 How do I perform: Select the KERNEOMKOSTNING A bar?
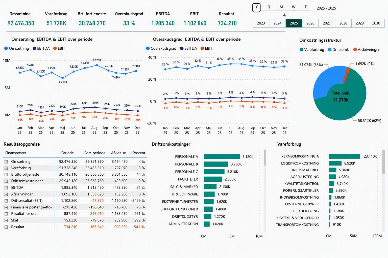point(345,156)
